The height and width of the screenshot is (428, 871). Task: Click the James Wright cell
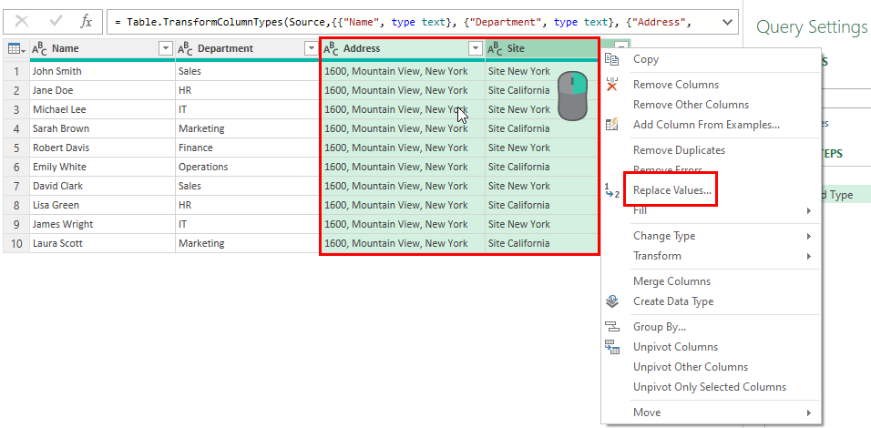[102, 224]
